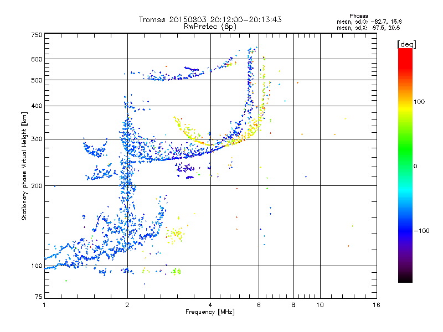Screen dimensions: 443x332
Task: Click the 'Stationary phase Virtual Height [km]' axis label
Action: 24,166
